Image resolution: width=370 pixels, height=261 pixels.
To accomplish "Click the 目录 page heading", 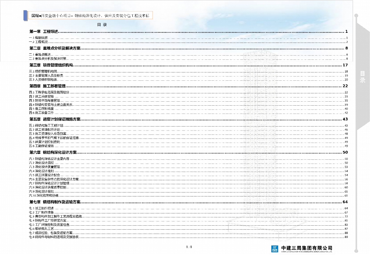I will click(102, 25).
